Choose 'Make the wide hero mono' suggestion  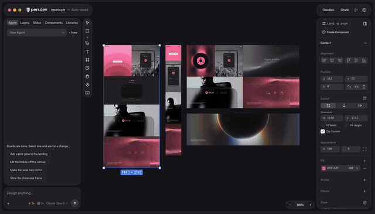(x=26, y=170)
